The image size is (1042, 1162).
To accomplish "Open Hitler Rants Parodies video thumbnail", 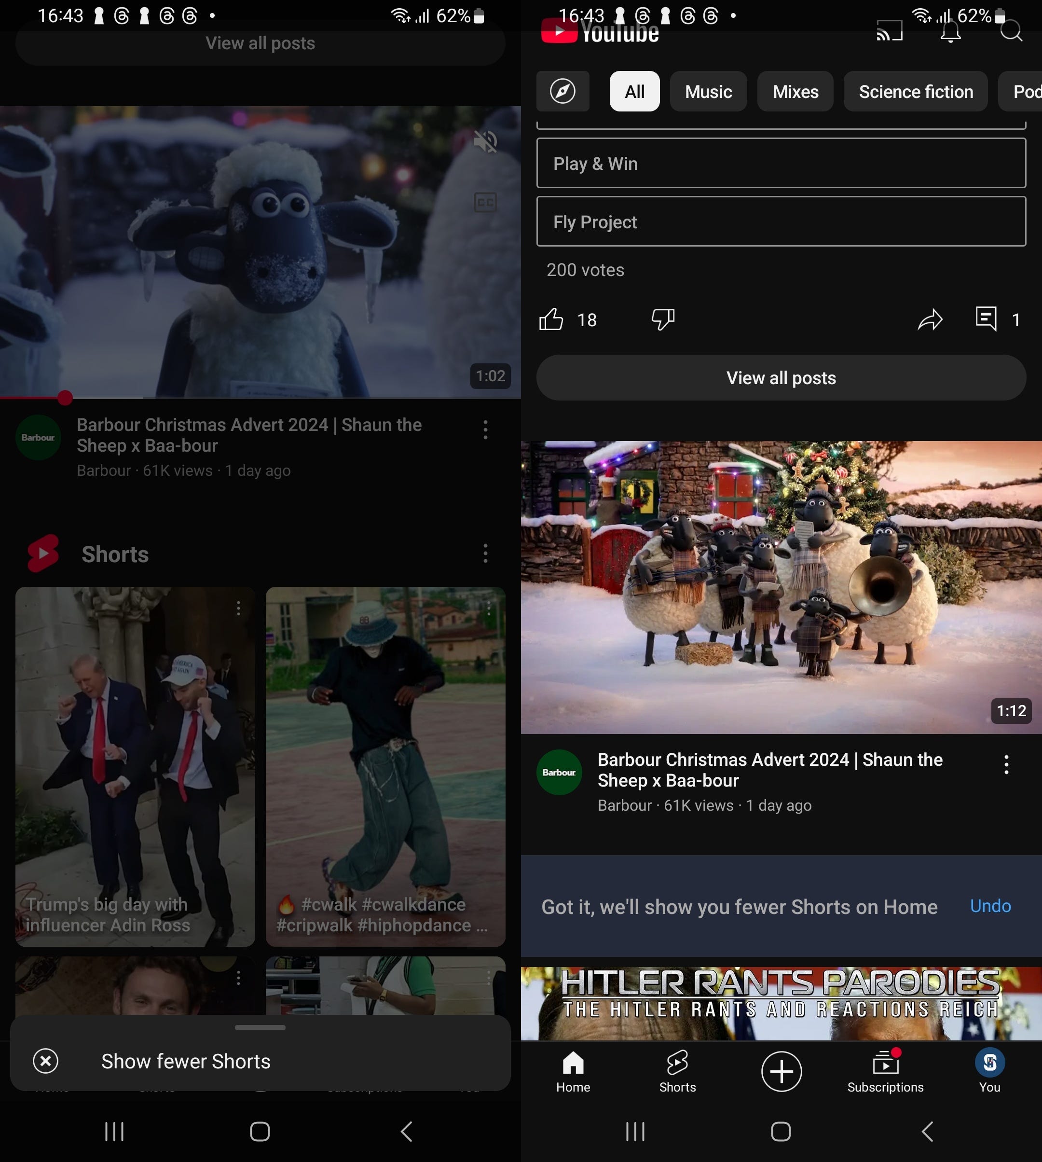I will click(x=781, y=1003).
